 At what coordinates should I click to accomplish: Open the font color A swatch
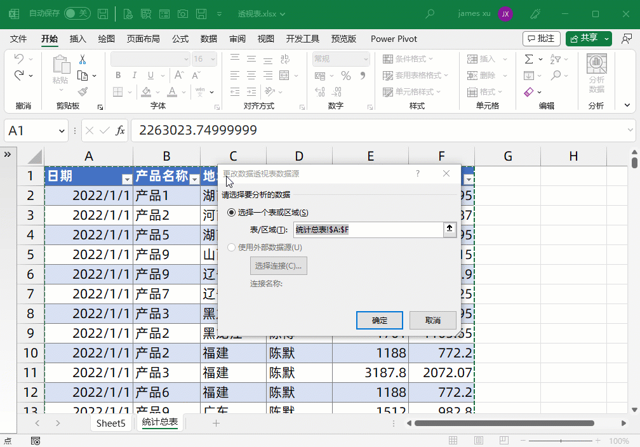coord(172,91)
